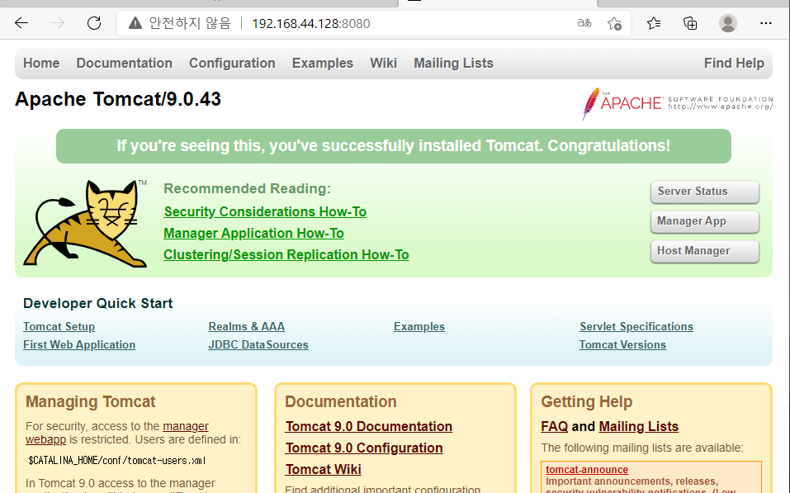Click the Host Manager button
The width and height of the screenshot is (790, 493).
pyautogui.click(x=705, y=251)
